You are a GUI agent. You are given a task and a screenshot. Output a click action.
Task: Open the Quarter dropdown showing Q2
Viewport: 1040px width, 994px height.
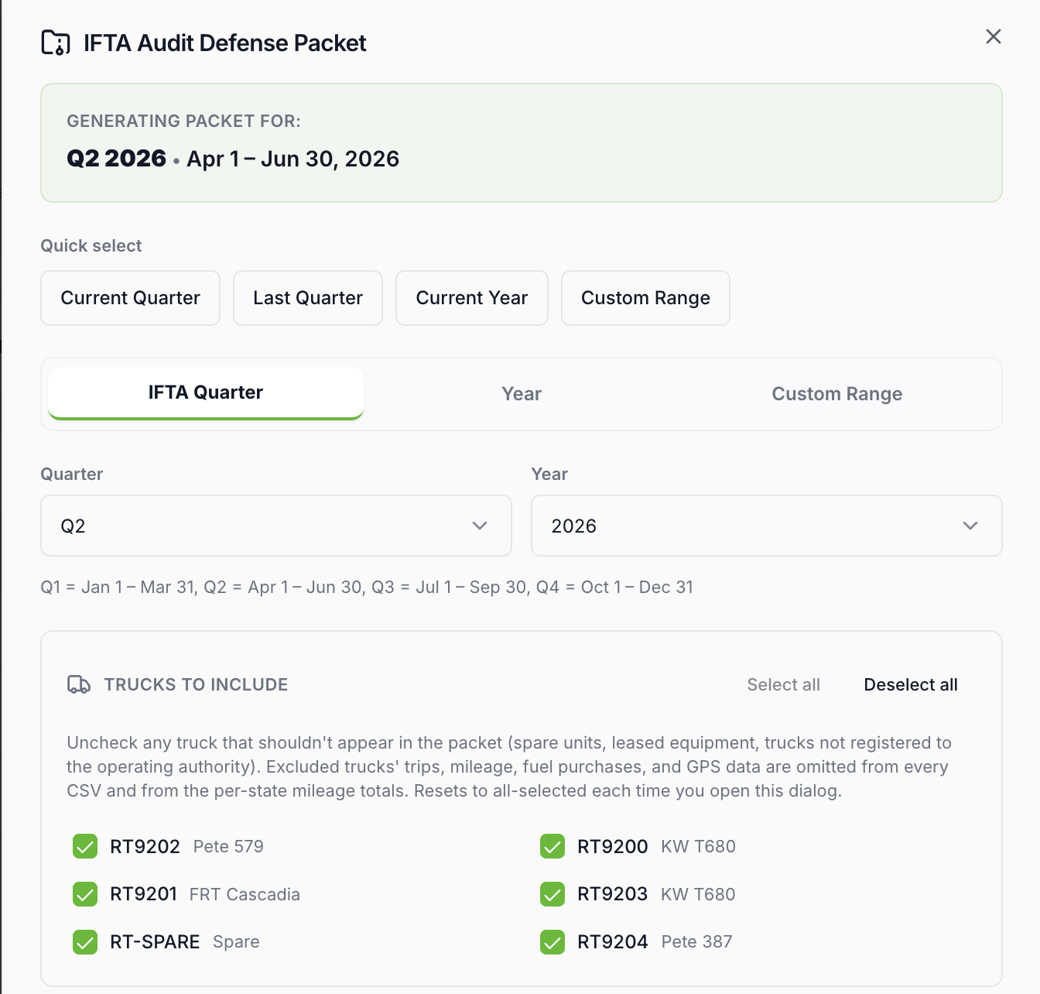point(276,526)
